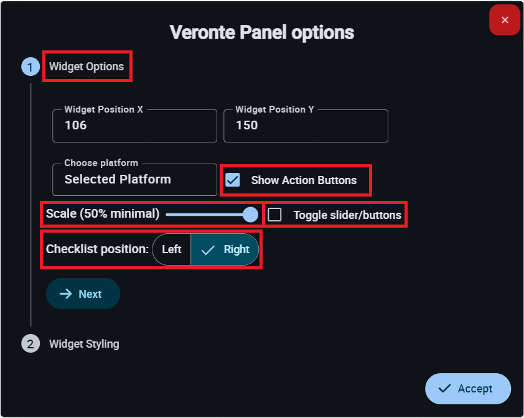The width and height of the screenshot is (524, 418).
Task: Expand the Widget Styling step
Action: coord(84,343)
